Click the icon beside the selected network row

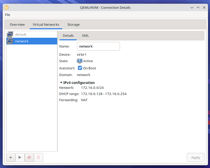pyautogui.click(x=10, y=41)
